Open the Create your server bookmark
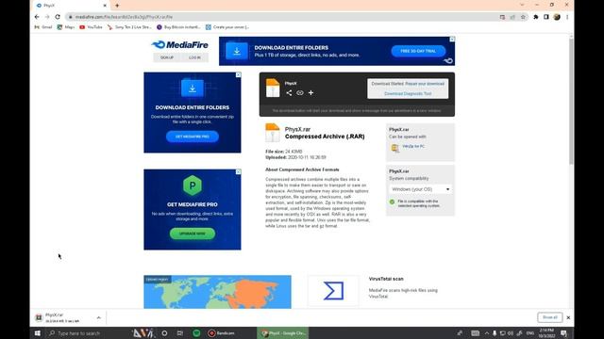 coord(227,27)
